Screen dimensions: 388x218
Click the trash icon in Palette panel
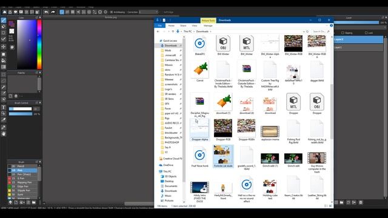tap(16, 96)
